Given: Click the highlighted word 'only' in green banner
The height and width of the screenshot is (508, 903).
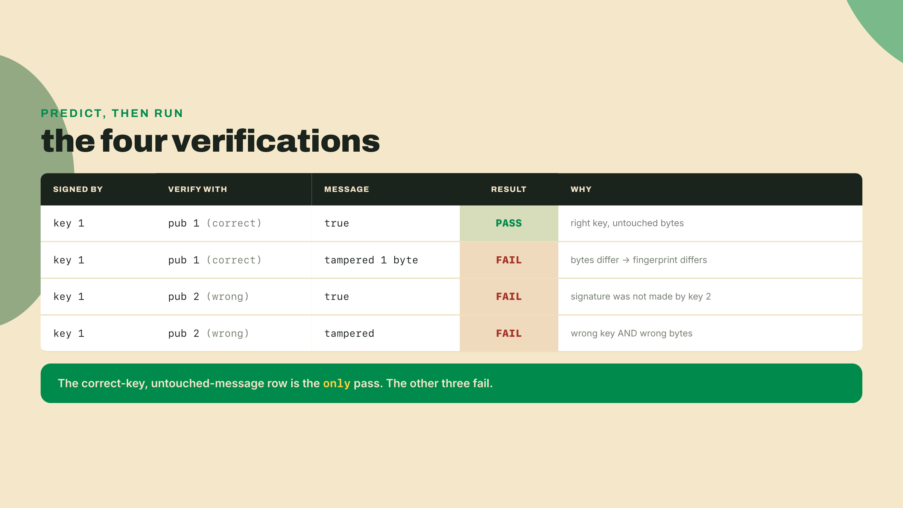Looking at the screenshot, I should 337,383.
